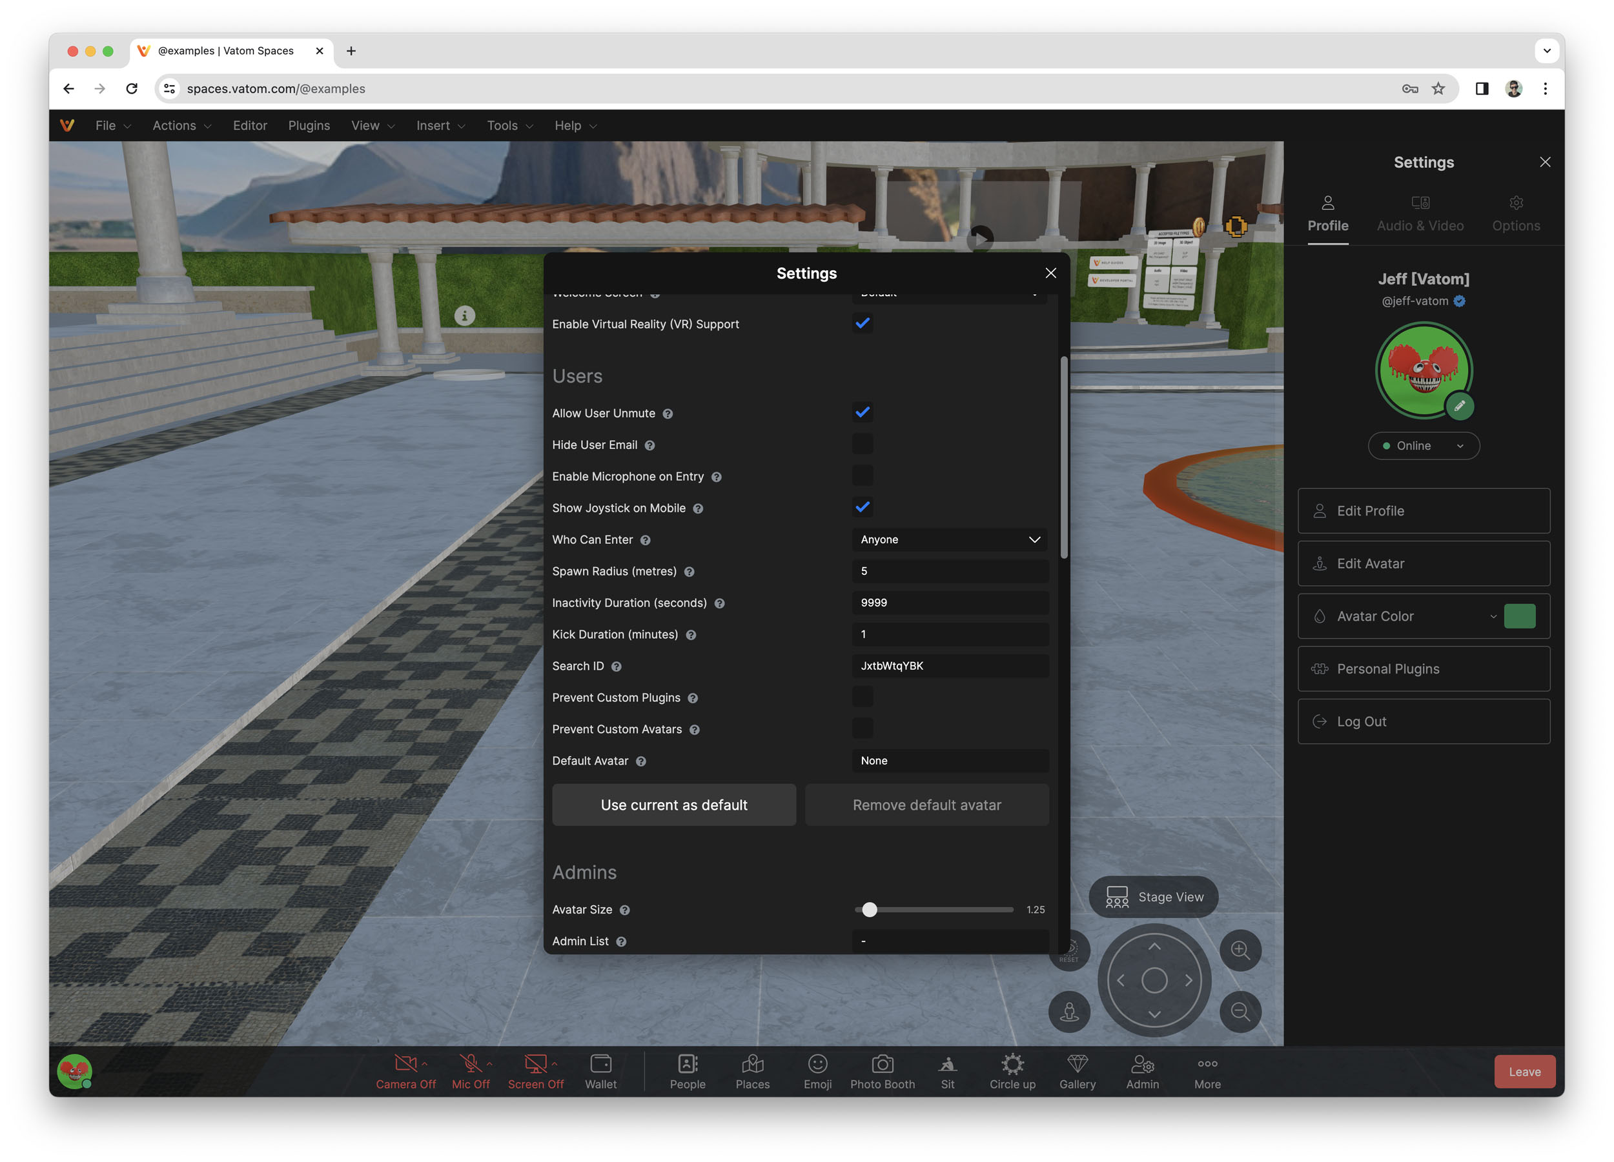Uncheck Show Joystick on Mobile
The image size is (1614, 1162).
(x=862, y=507)
